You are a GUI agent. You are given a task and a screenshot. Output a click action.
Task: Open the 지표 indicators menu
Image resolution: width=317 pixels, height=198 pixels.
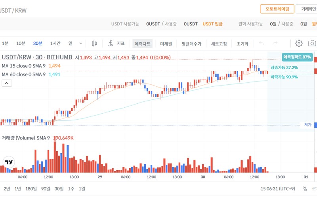[x=116, y=44]
